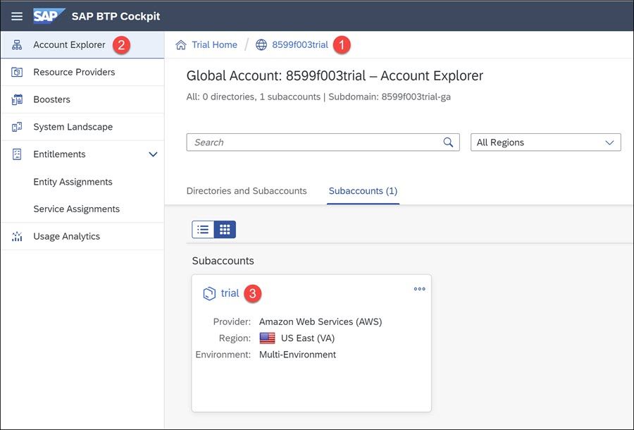Open the hamburger navigation menu
Viewport: 634px width, 430px height.
coord(17,16)
